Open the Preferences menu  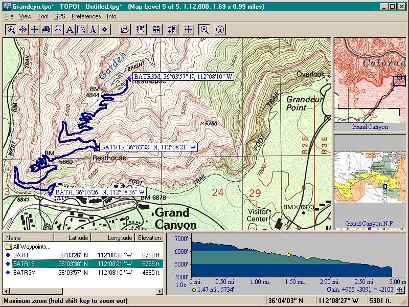point(86,16)
